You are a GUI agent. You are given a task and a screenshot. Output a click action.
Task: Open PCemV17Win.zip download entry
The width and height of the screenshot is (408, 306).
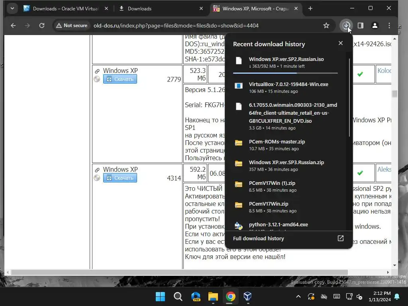[x=286, y=207]
